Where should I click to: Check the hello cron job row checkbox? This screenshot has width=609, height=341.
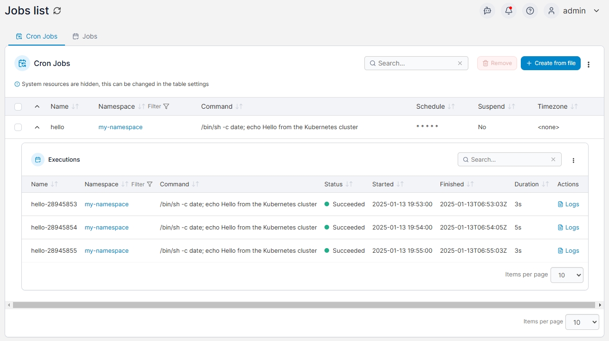coord(18,127)
